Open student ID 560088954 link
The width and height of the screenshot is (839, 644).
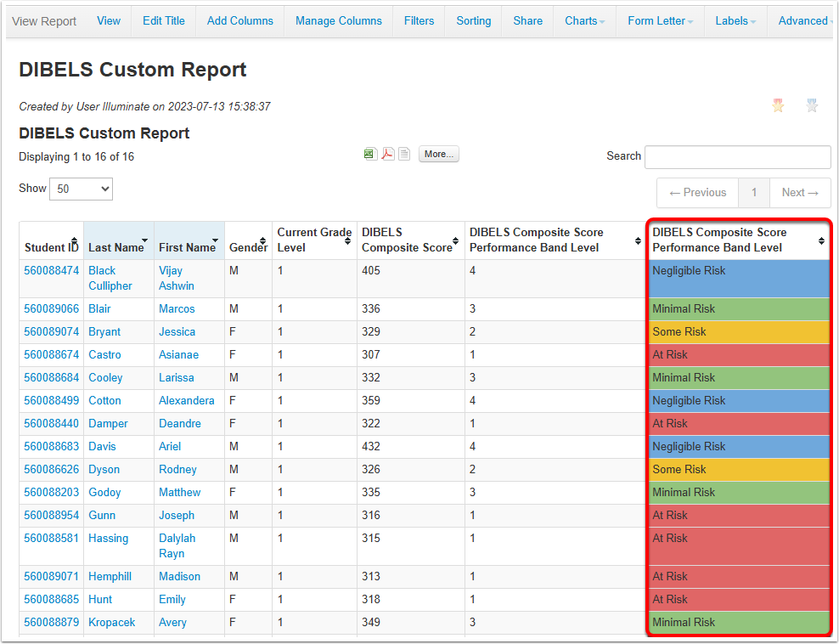[x=51, y=516]
